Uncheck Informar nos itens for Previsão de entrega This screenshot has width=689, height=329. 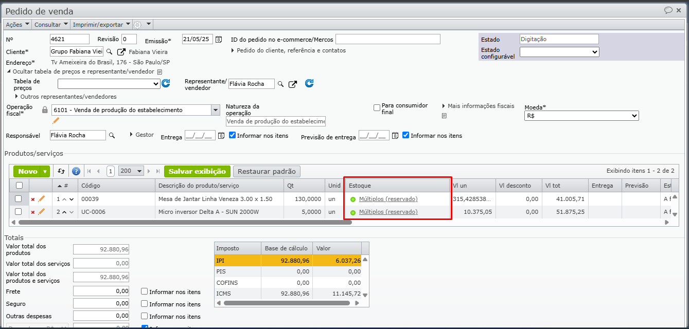(405, 135)
